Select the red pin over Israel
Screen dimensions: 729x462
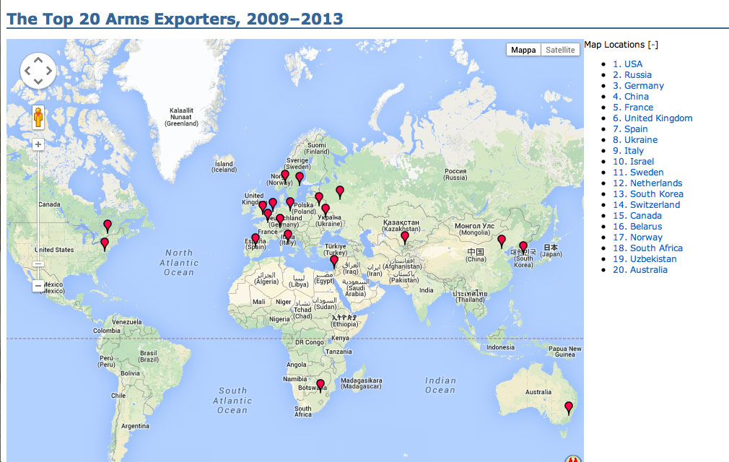point(334,261)
